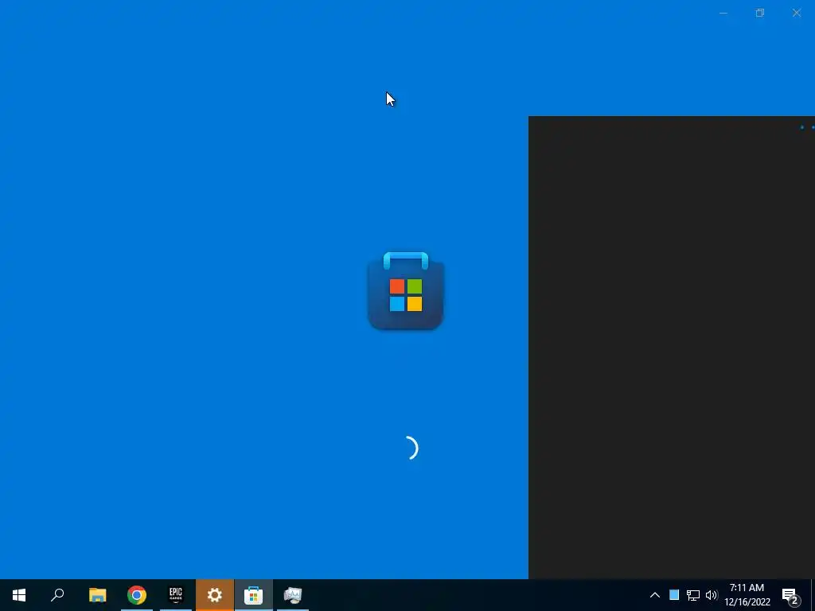Screen dimensions: 815x611
Task: Open the clock showing 7:11 AM
Action: pyautogui.click(x=747, y=595)
